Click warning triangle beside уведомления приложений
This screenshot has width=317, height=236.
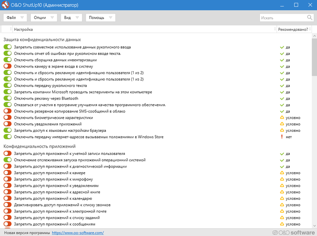click(282, 124)
